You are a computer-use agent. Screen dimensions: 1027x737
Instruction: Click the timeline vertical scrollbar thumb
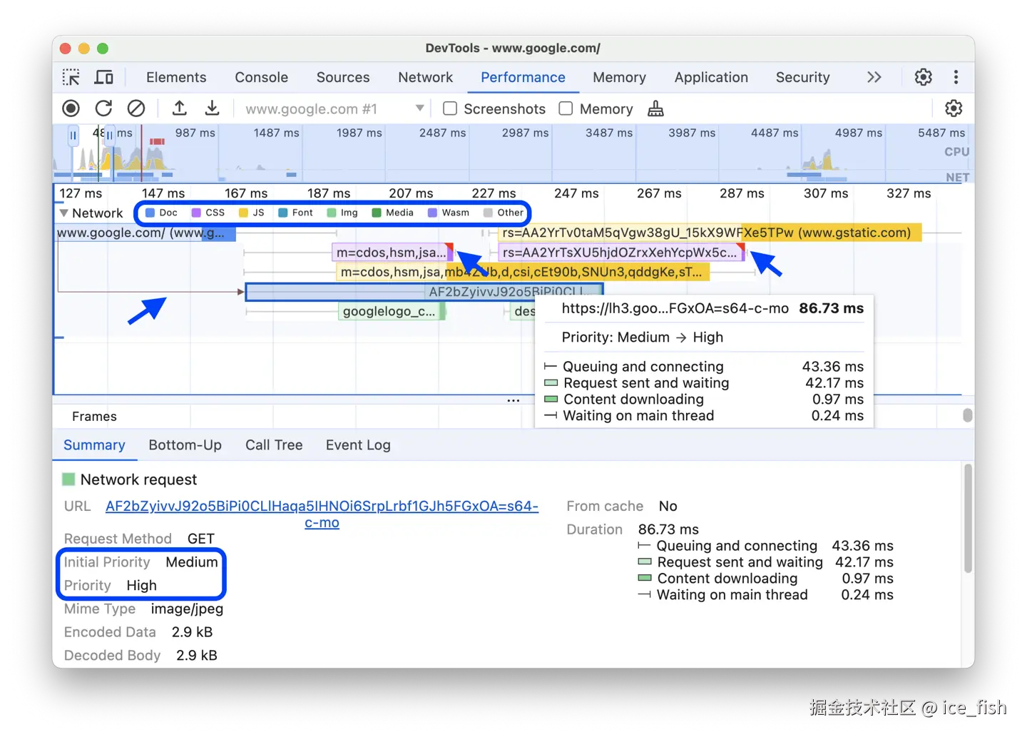968,415
